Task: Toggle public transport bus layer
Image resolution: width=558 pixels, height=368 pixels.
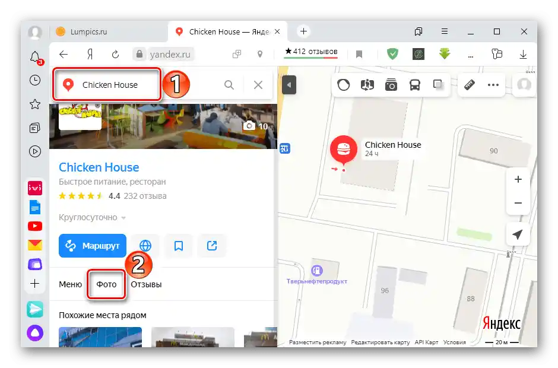Action: point(415,85)
